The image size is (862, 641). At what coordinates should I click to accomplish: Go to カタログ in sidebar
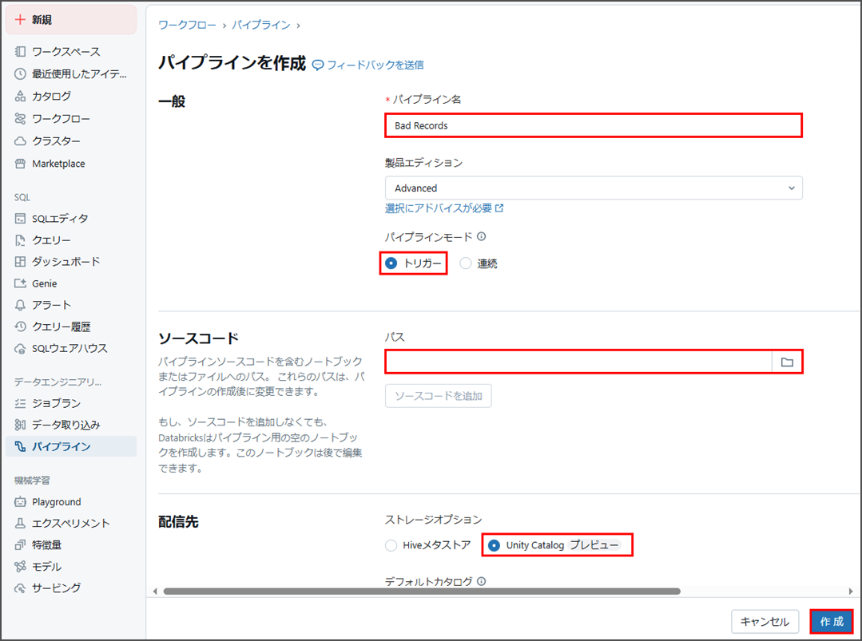[x=52, y=96]
